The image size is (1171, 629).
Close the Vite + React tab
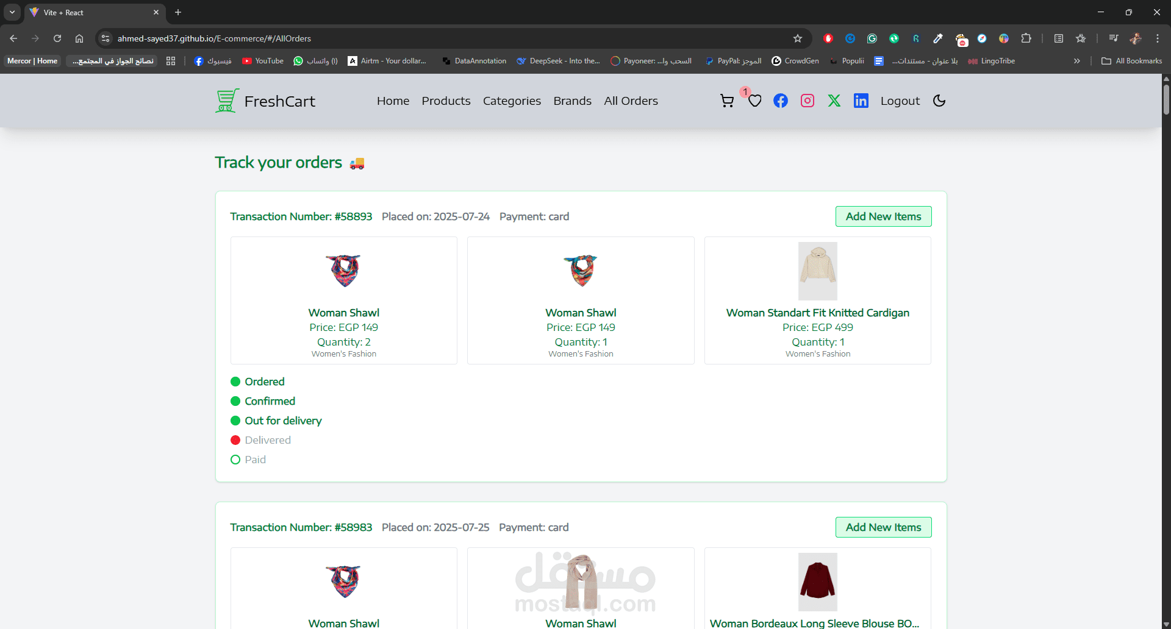(156, 12)
